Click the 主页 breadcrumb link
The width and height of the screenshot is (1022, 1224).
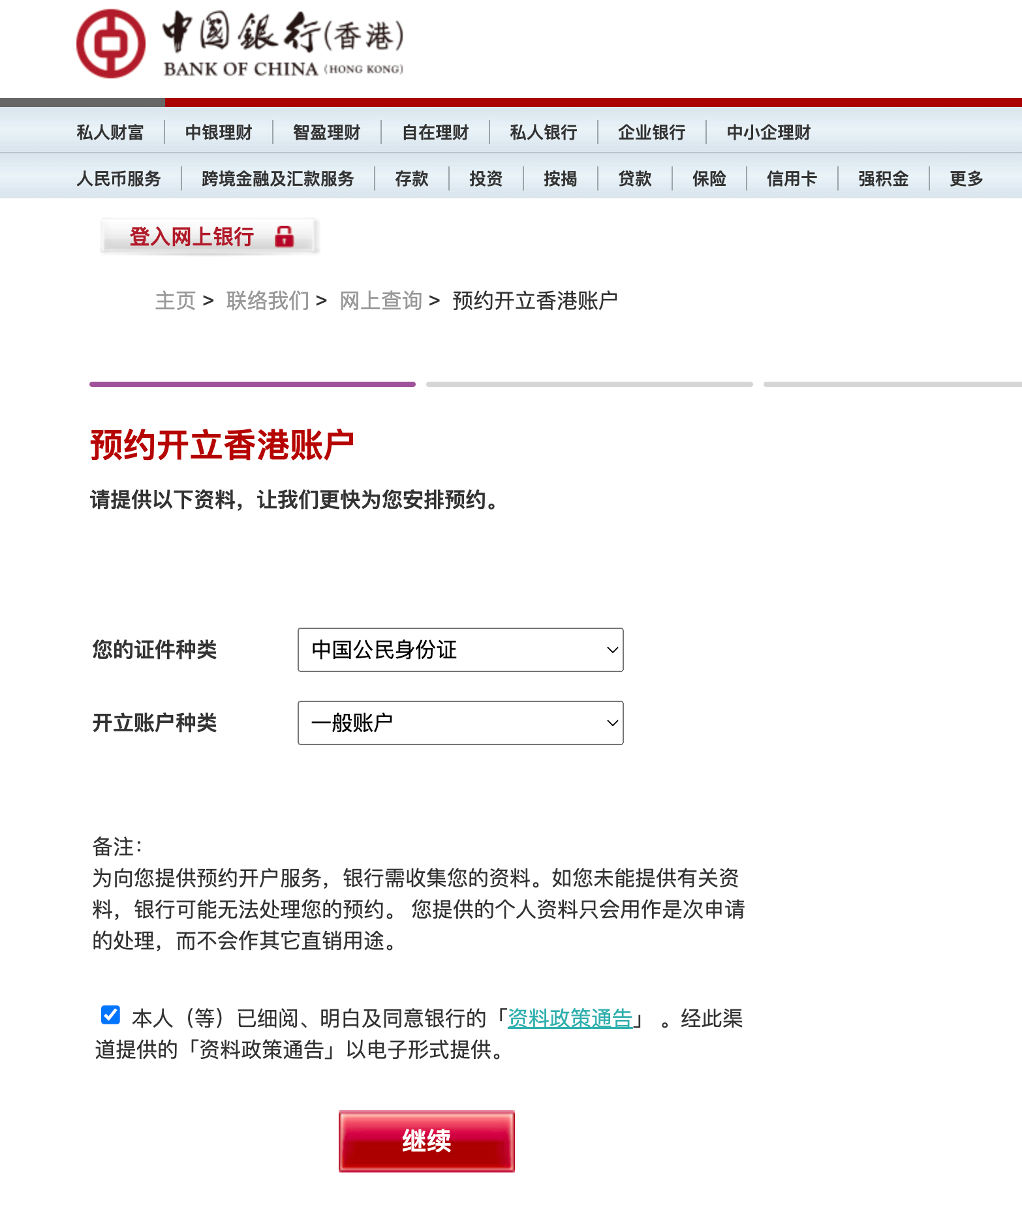point(175,301)
